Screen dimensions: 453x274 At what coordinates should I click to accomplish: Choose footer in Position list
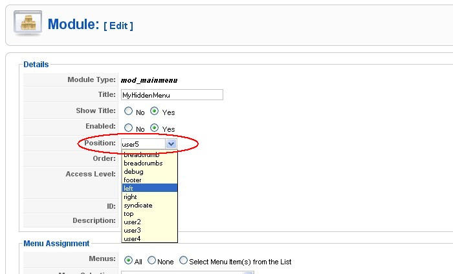click(x=149, y=180)
